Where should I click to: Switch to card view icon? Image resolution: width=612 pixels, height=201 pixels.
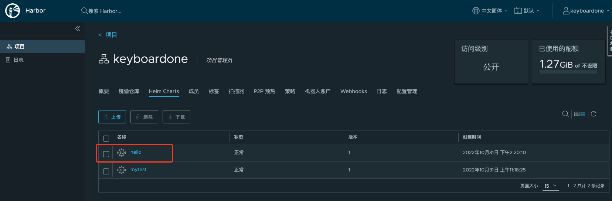pyautogui.click(x=577, y=114)
